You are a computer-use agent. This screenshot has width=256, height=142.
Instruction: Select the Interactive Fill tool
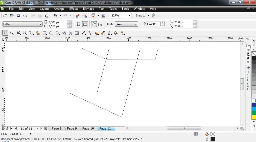(123, 33)
